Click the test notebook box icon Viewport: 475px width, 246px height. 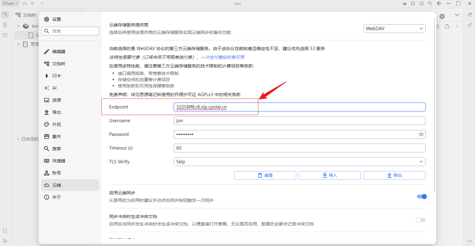[x=26, y=26]
